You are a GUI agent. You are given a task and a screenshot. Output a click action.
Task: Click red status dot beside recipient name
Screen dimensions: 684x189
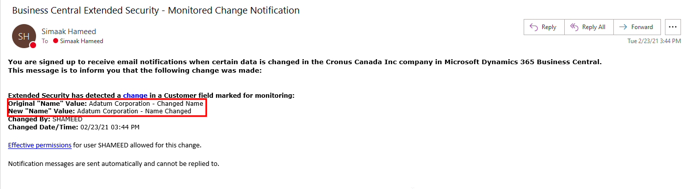tap(56, 41)
